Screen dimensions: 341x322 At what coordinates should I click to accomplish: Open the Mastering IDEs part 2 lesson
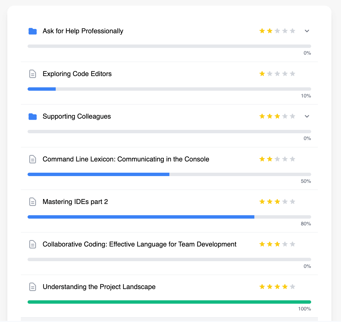pyautogui.click(x=75, y=202)
